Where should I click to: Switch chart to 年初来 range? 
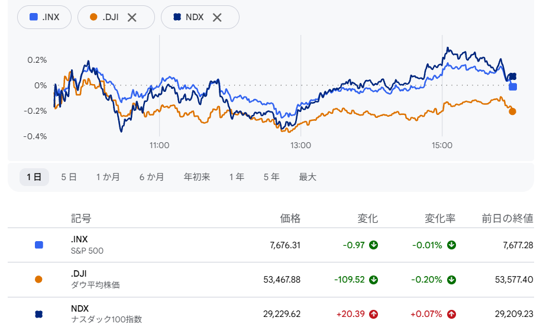click(x=196, y=177)
